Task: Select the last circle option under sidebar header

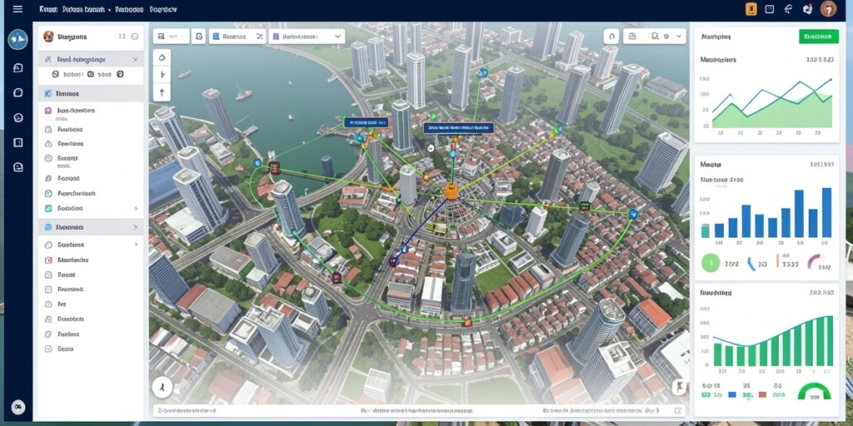Action: click(x=120, y=74)
